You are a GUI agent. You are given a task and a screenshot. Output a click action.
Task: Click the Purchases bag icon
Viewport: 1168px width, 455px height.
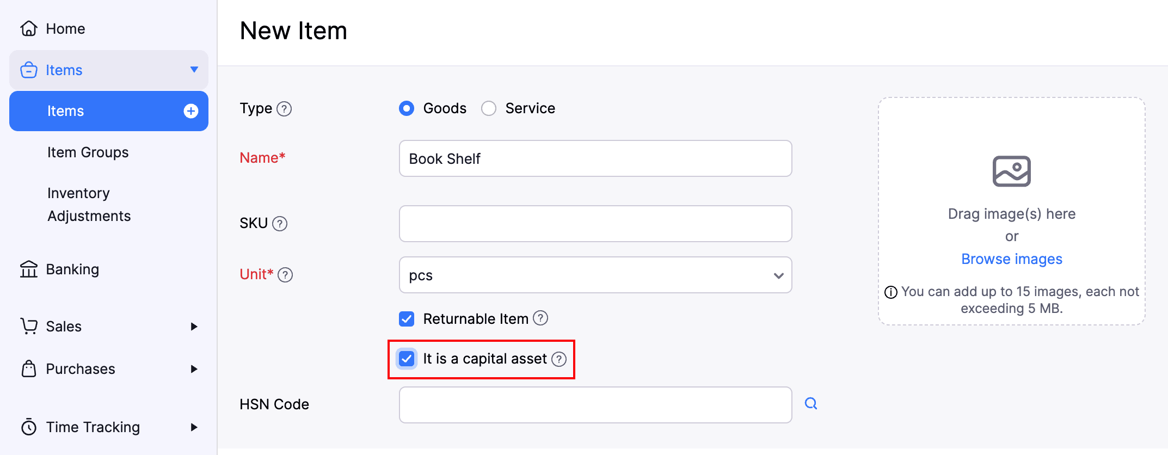[29, 369]
